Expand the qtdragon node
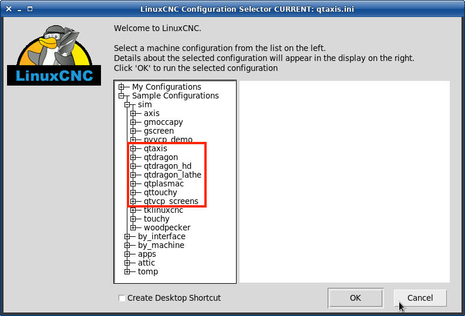The height and width of the screenshot is (316, 465). pyautogui.click(x=133, y=157)
